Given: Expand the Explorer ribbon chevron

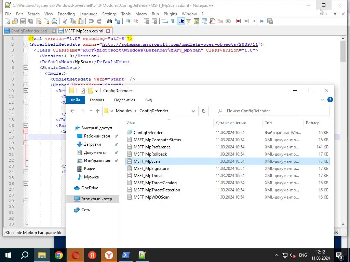Looking at the screenshot, I should click(323, 100).
